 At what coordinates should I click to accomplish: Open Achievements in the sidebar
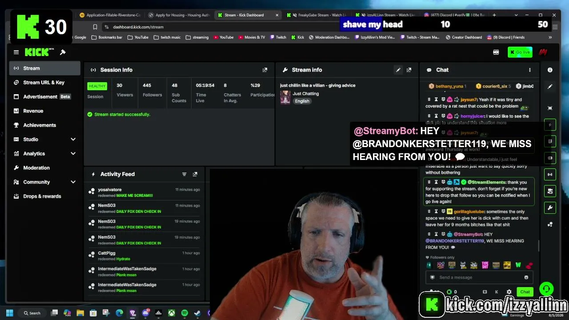(44, 125)
